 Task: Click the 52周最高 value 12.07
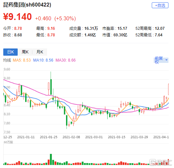160,28
